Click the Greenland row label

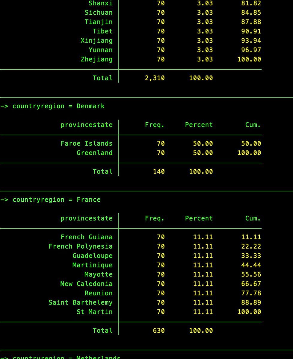click(x=94, y=153)
